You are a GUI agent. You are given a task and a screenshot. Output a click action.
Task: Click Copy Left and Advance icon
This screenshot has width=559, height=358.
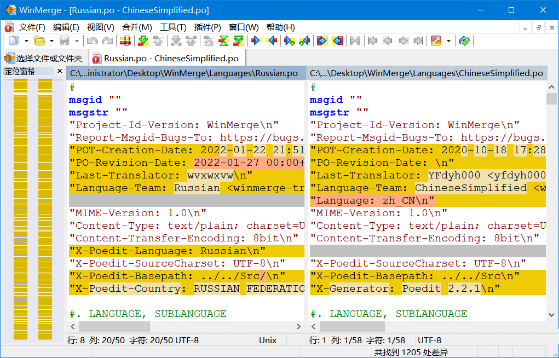point(304,41)
